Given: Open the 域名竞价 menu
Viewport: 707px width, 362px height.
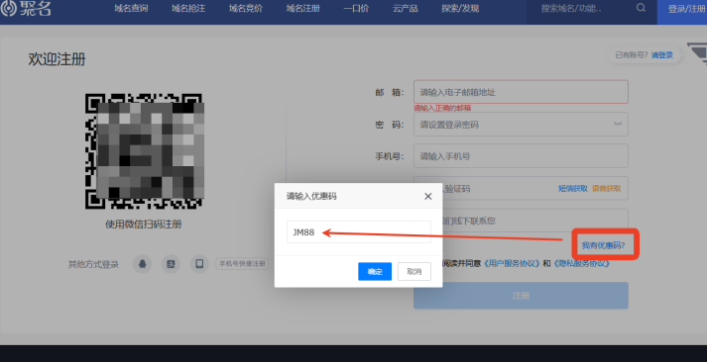Looking at the screenshot, I should coord(245,9).
